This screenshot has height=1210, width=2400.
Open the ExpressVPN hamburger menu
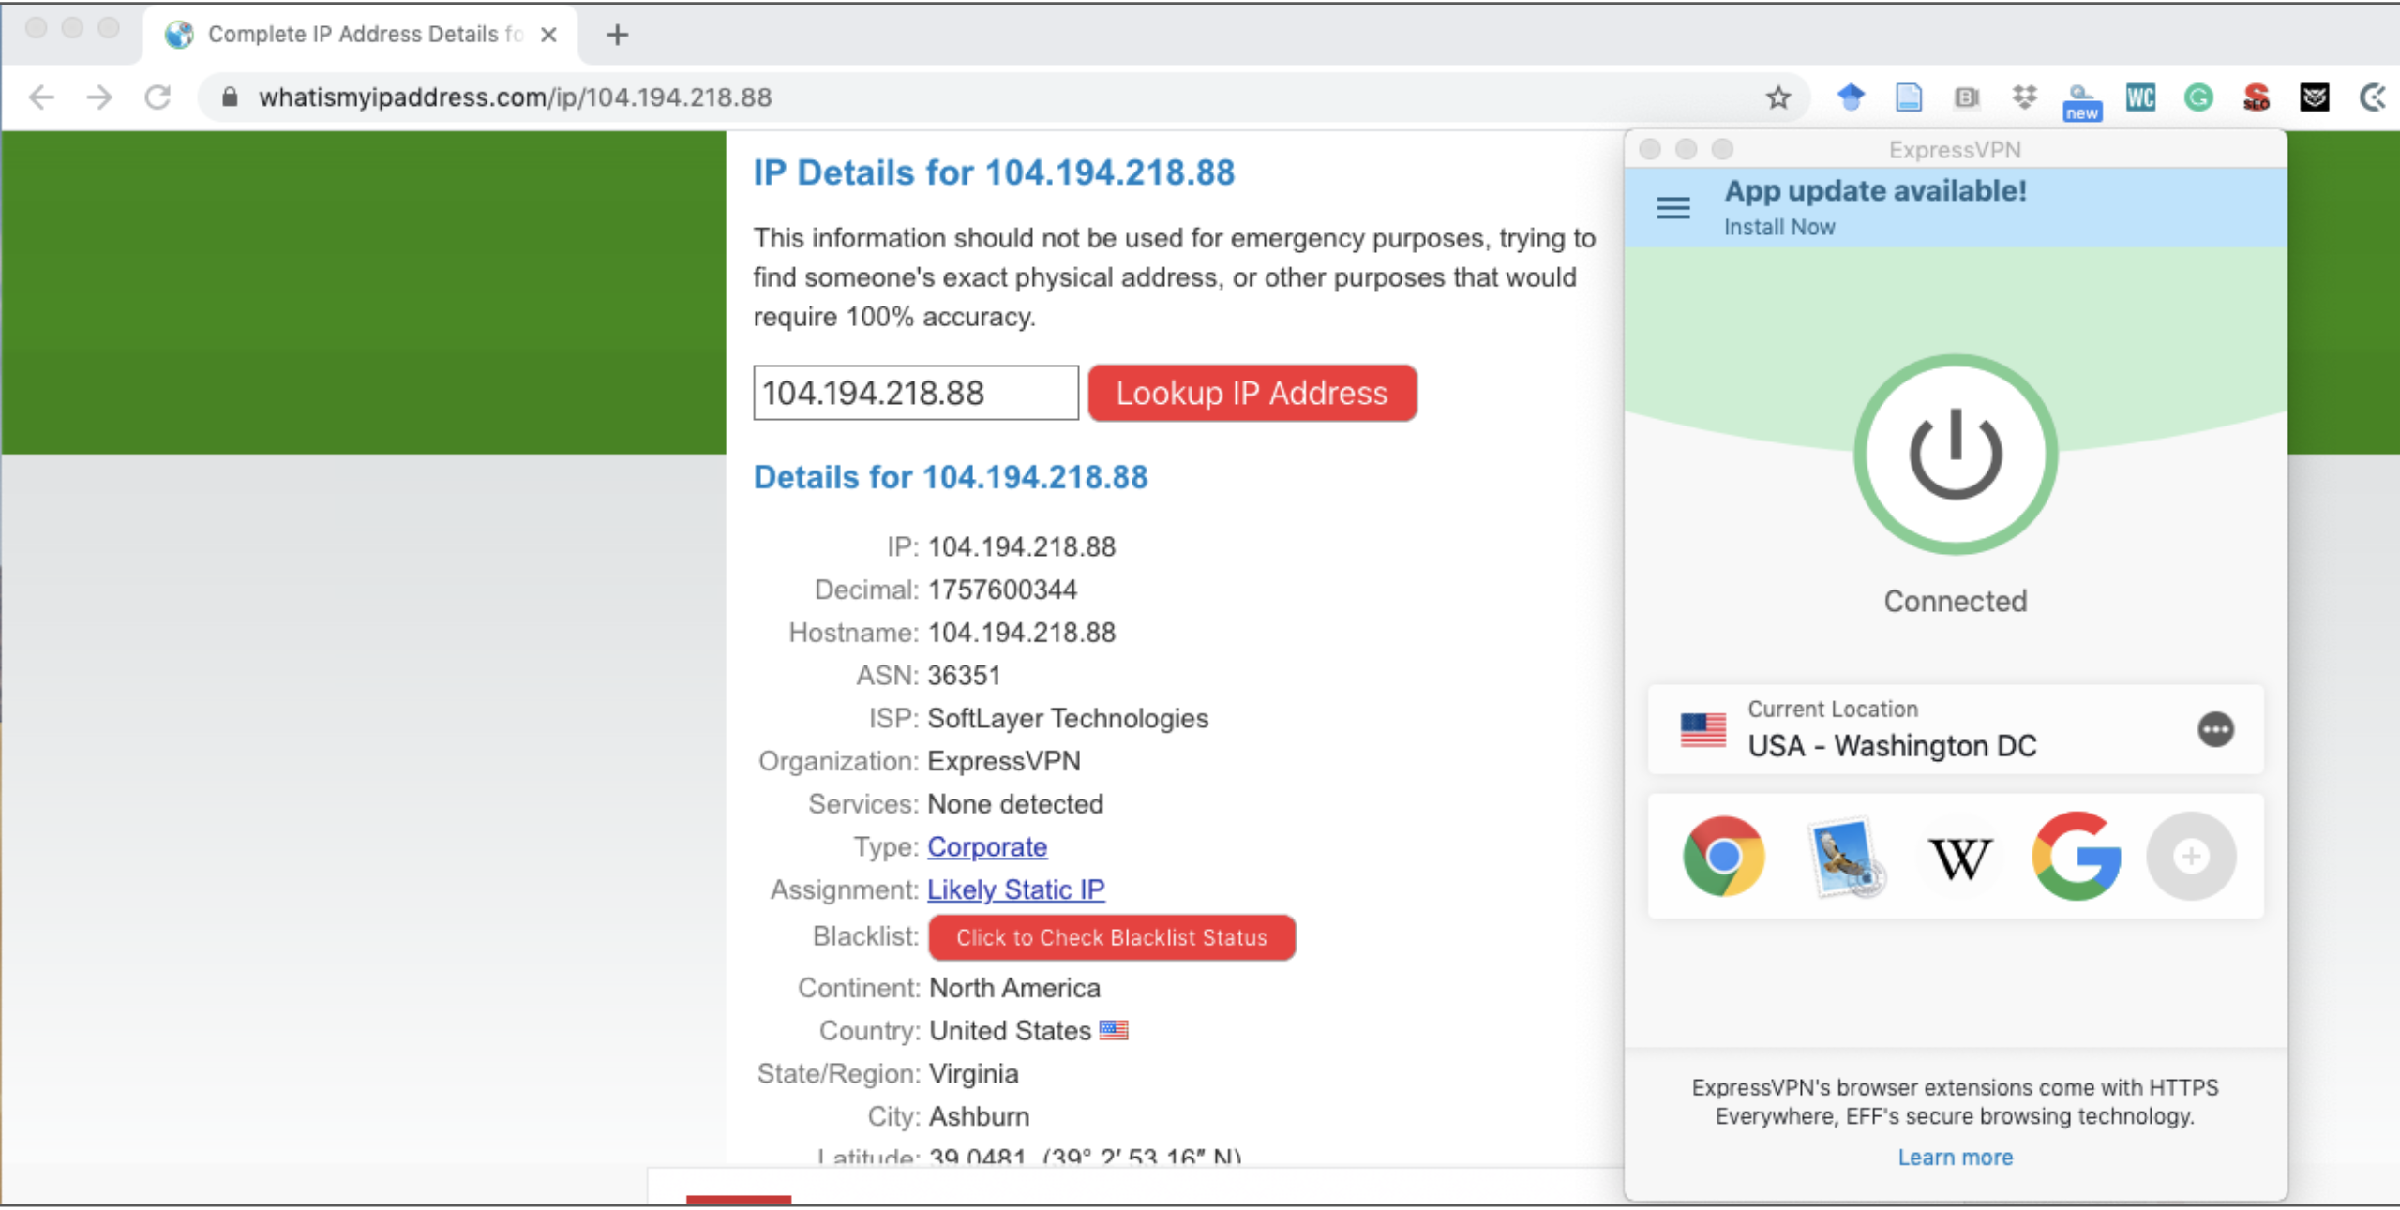click(1673, 208)
